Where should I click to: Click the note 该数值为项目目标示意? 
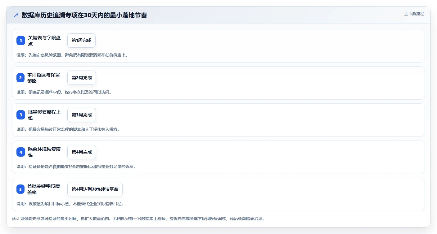(x=70, y=204)
